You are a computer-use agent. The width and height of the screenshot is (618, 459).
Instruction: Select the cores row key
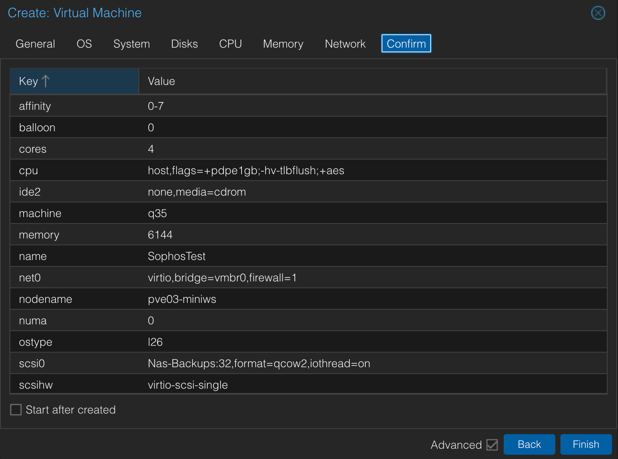pyautogui.click(x=33, y=149)
